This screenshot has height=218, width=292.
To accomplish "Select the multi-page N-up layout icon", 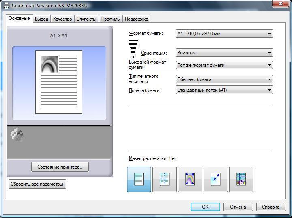I will pos(165,179).
